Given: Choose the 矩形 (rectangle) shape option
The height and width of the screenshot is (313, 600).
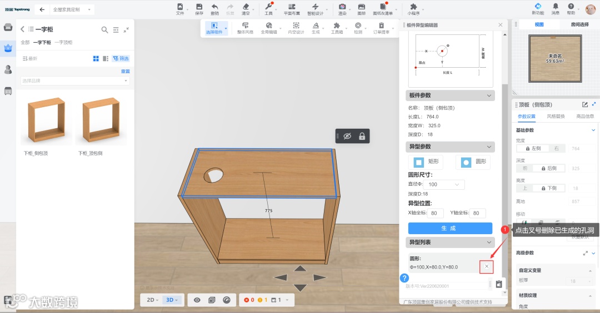Looking at the screenshot, I should tap(426, 162).
